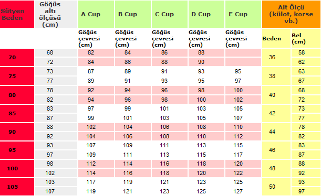Click the orange Alt Ölçü header
The height and width of the screenshot is (196, 321).
tap(291, 14)
